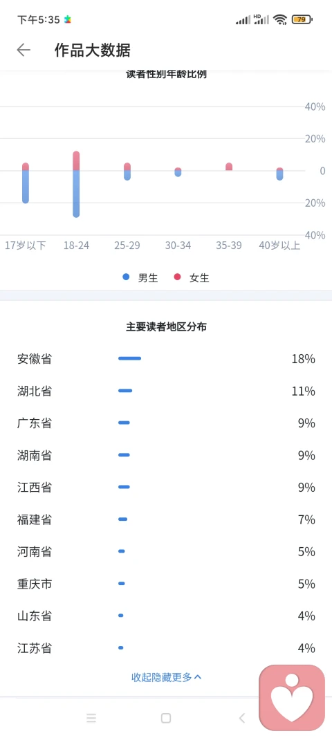
Task: Tap the colorful notification icon beside time
Action: (68, 19)
